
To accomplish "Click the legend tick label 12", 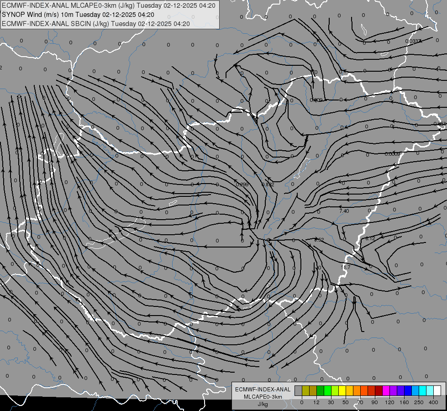I will (316, 402).
